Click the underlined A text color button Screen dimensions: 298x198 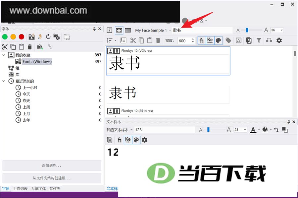[253, 130]
